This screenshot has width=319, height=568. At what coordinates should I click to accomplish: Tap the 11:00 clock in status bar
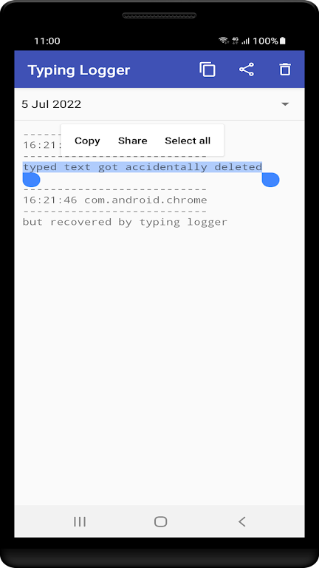point(47,41)
